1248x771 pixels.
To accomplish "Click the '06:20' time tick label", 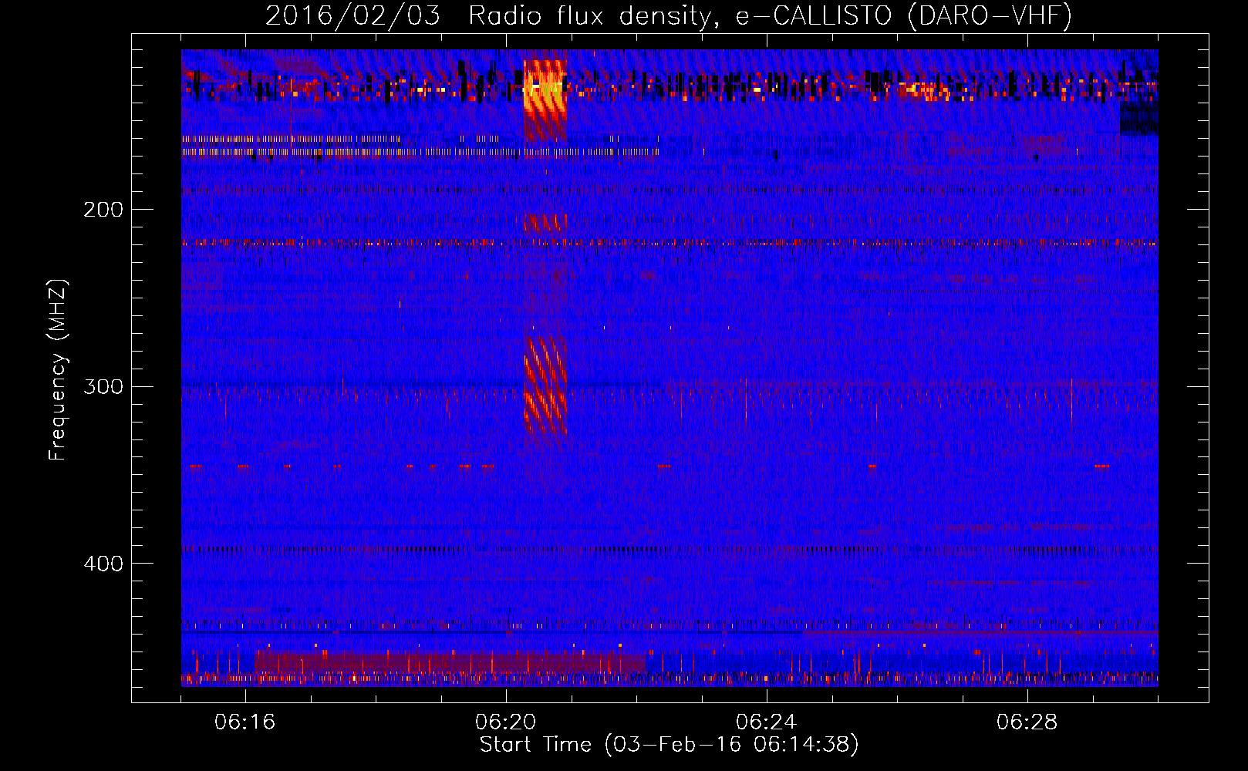I will click(506, 722).
